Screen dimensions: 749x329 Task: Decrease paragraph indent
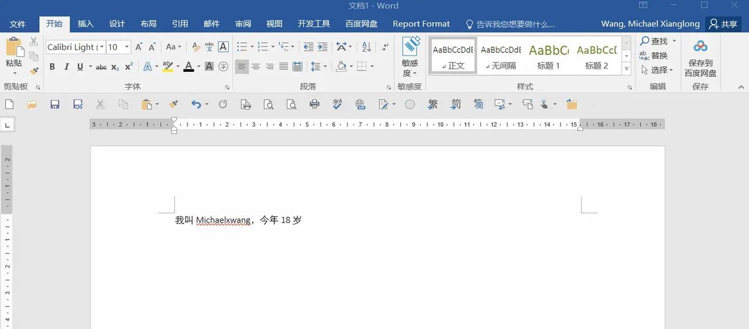point(308,47)
